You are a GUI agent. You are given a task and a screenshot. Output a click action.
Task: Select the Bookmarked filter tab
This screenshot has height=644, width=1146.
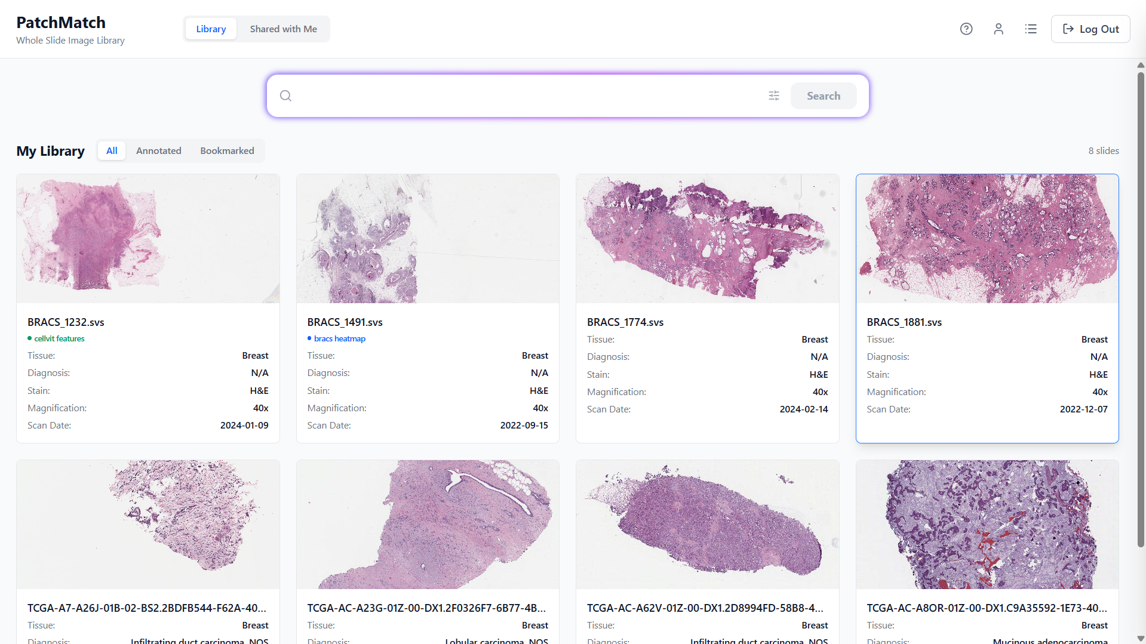pos(227,150)
